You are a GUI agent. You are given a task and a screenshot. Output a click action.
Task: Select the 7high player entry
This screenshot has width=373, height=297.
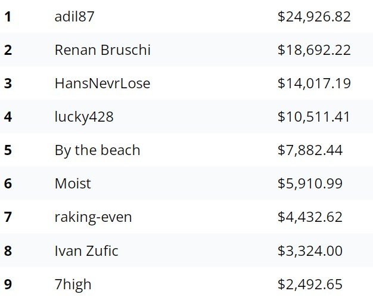[x=73, y=284]
